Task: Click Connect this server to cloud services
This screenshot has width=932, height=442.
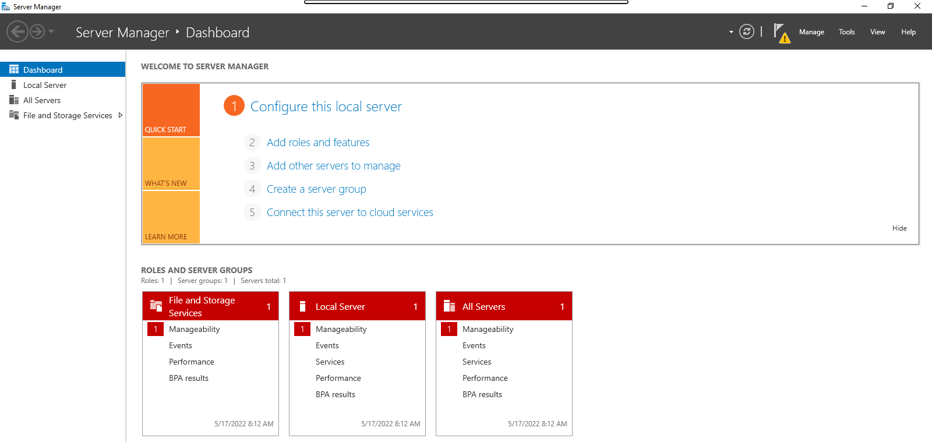Action: point(350,212)
